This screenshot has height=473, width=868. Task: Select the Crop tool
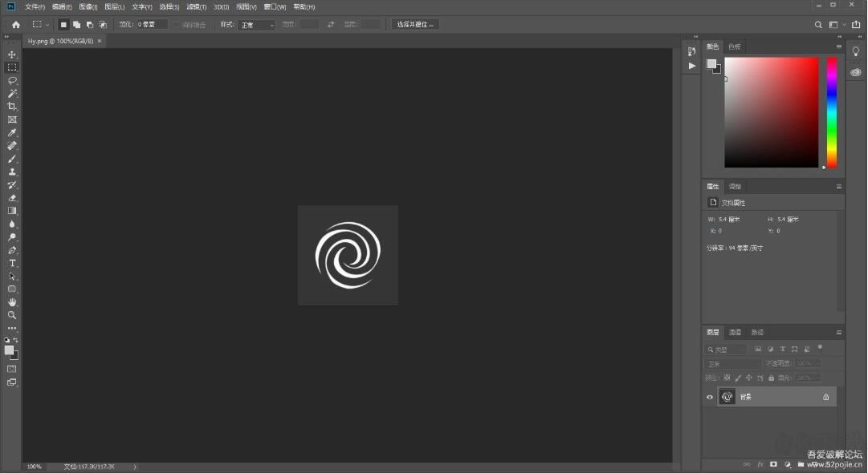pos(12,105)
